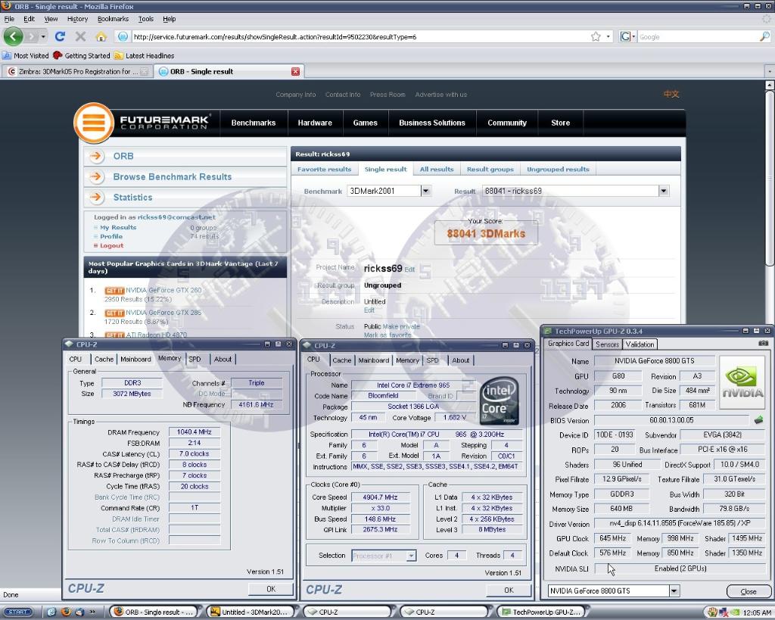Click the ORB arrow icon in sidebar

click(x=96, y=156)
